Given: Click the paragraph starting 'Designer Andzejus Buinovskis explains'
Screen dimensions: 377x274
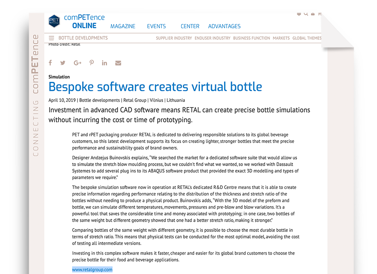Looking at the screenshot, I should [185, 168].
